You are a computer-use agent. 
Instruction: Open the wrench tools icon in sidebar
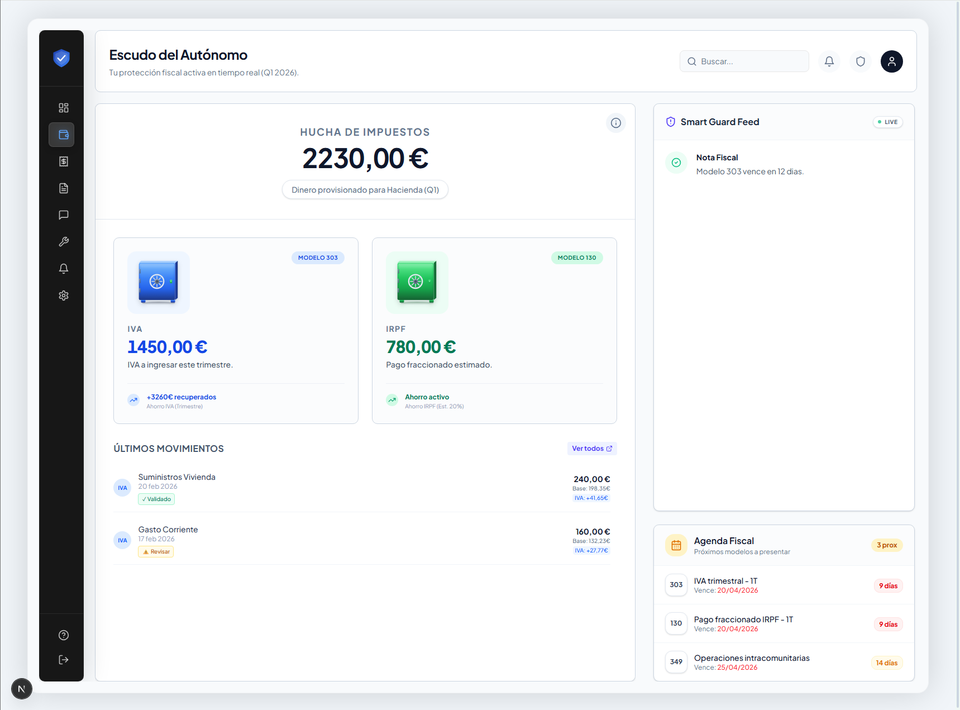(64, 242)
